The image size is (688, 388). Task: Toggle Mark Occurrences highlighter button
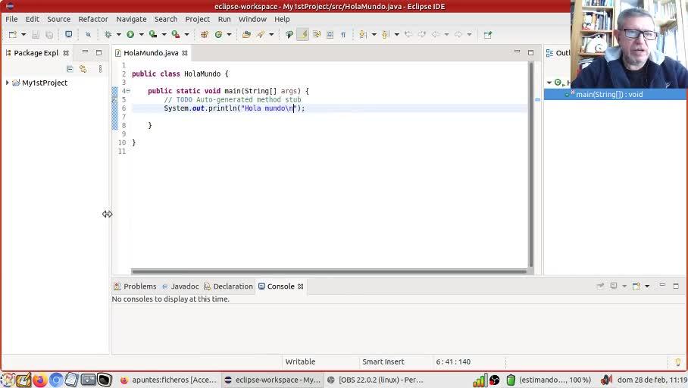pyautogui.click(x=303, y=34)
